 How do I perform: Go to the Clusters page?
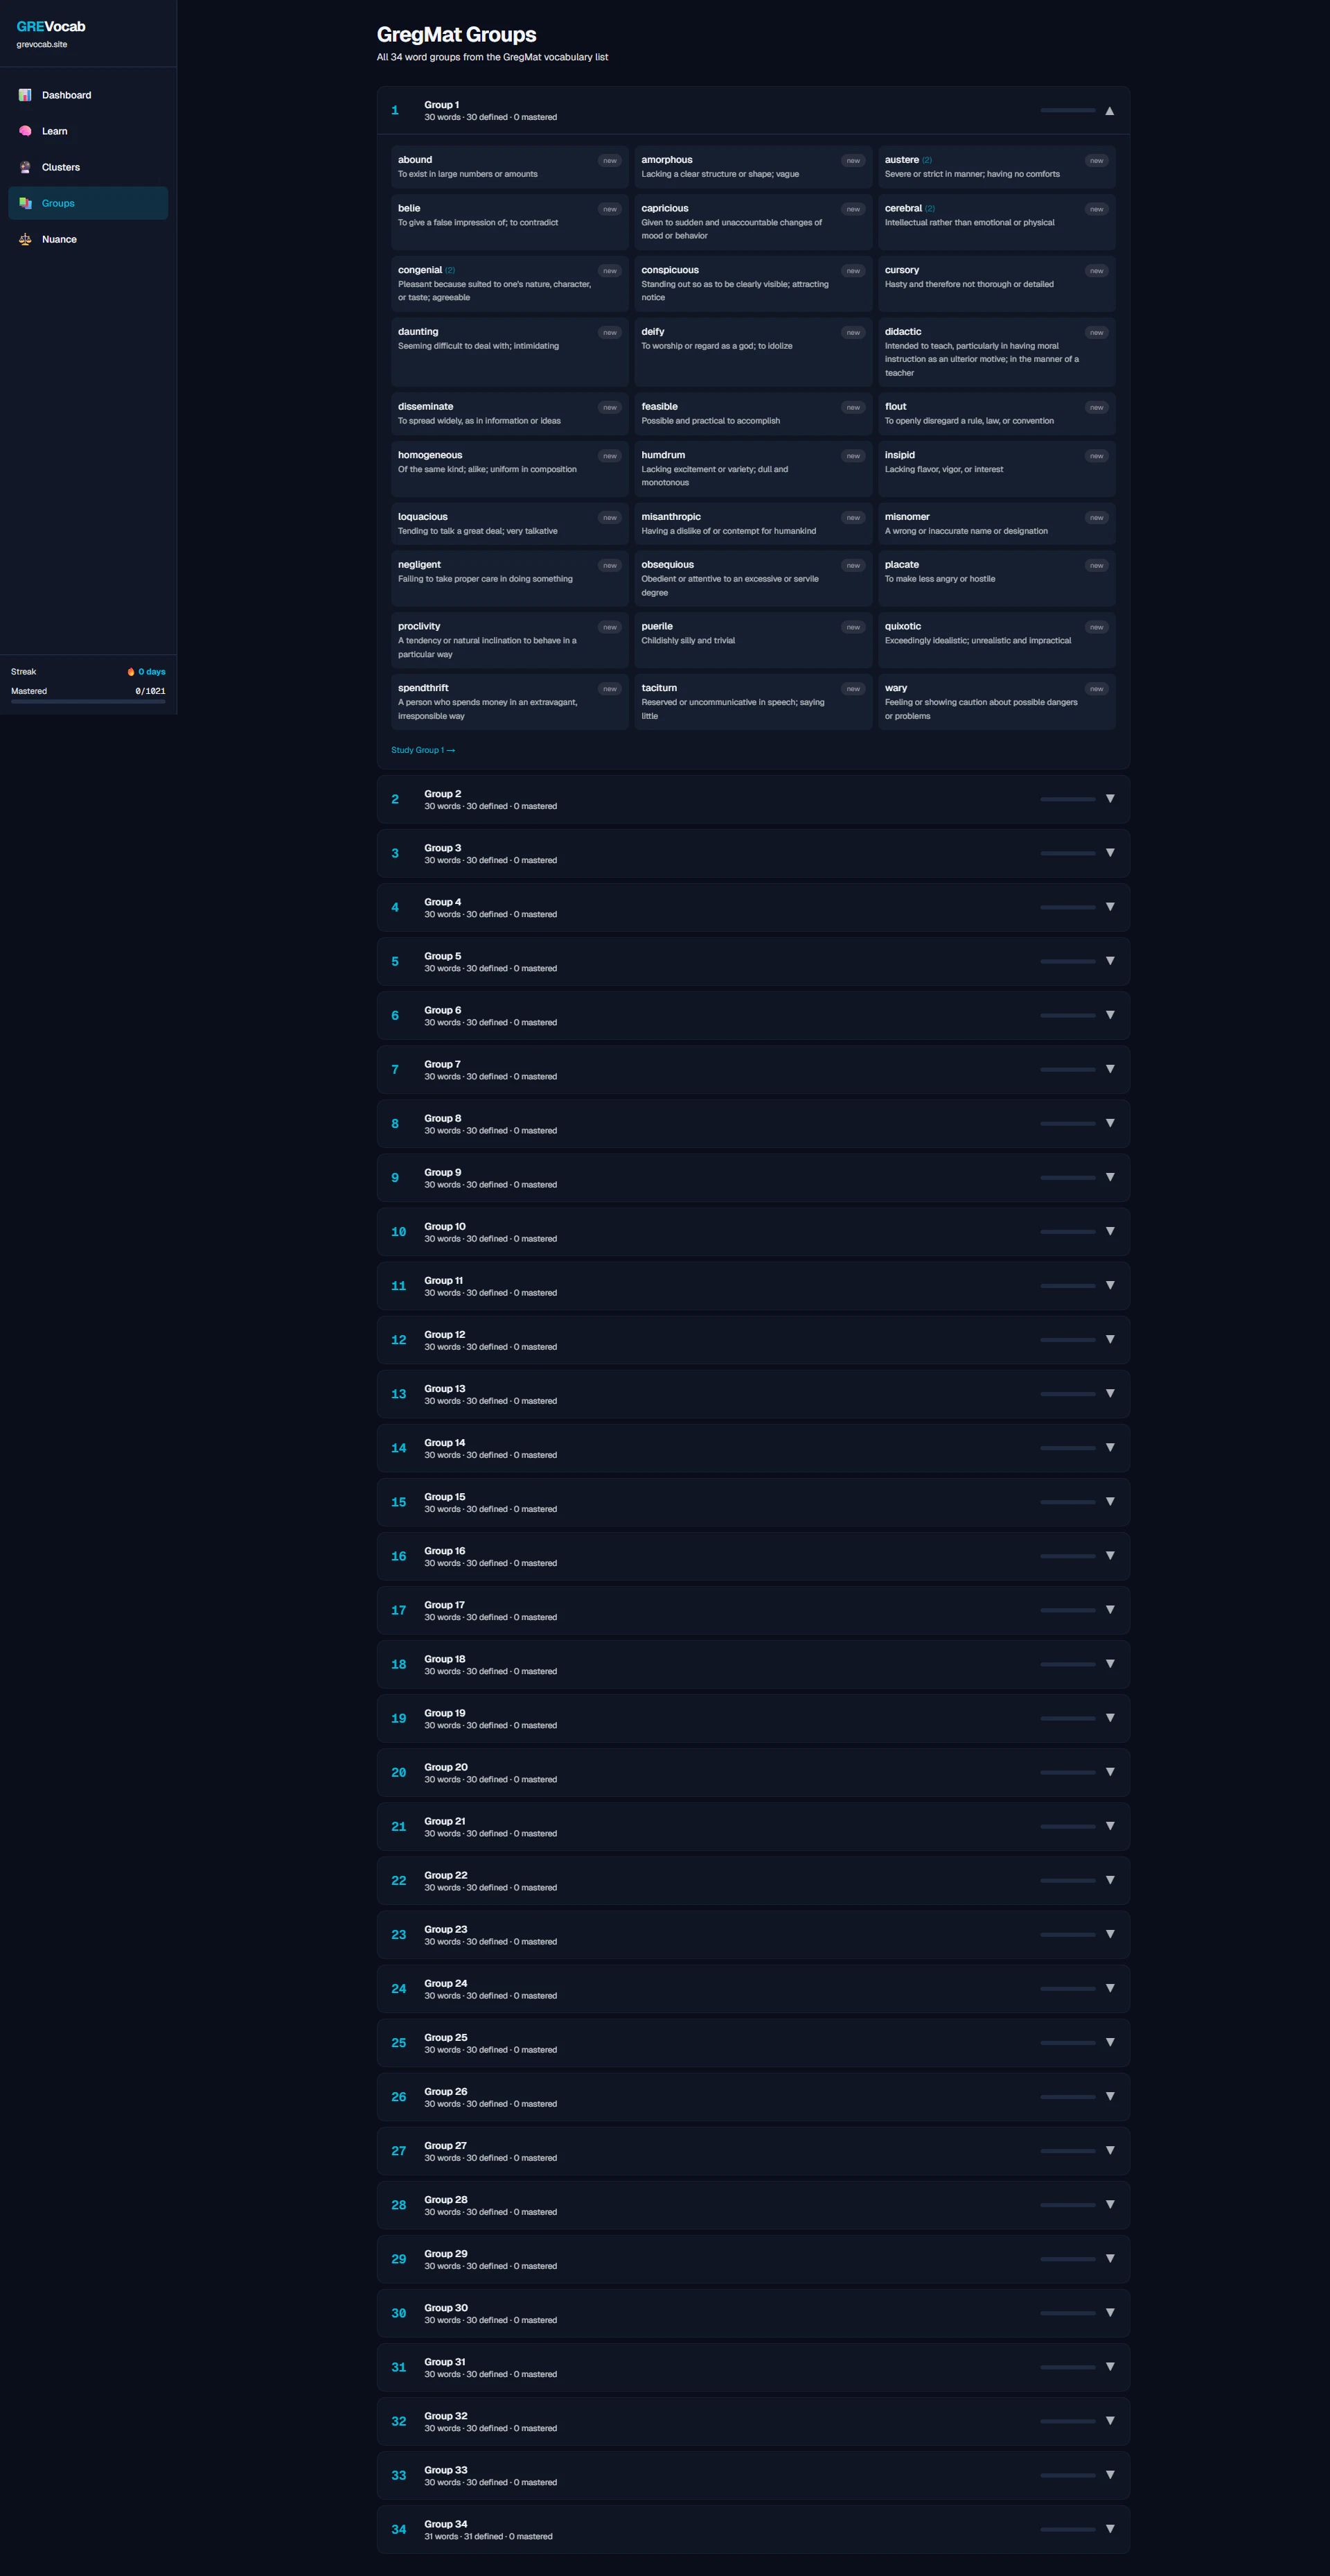click(60, 167)
